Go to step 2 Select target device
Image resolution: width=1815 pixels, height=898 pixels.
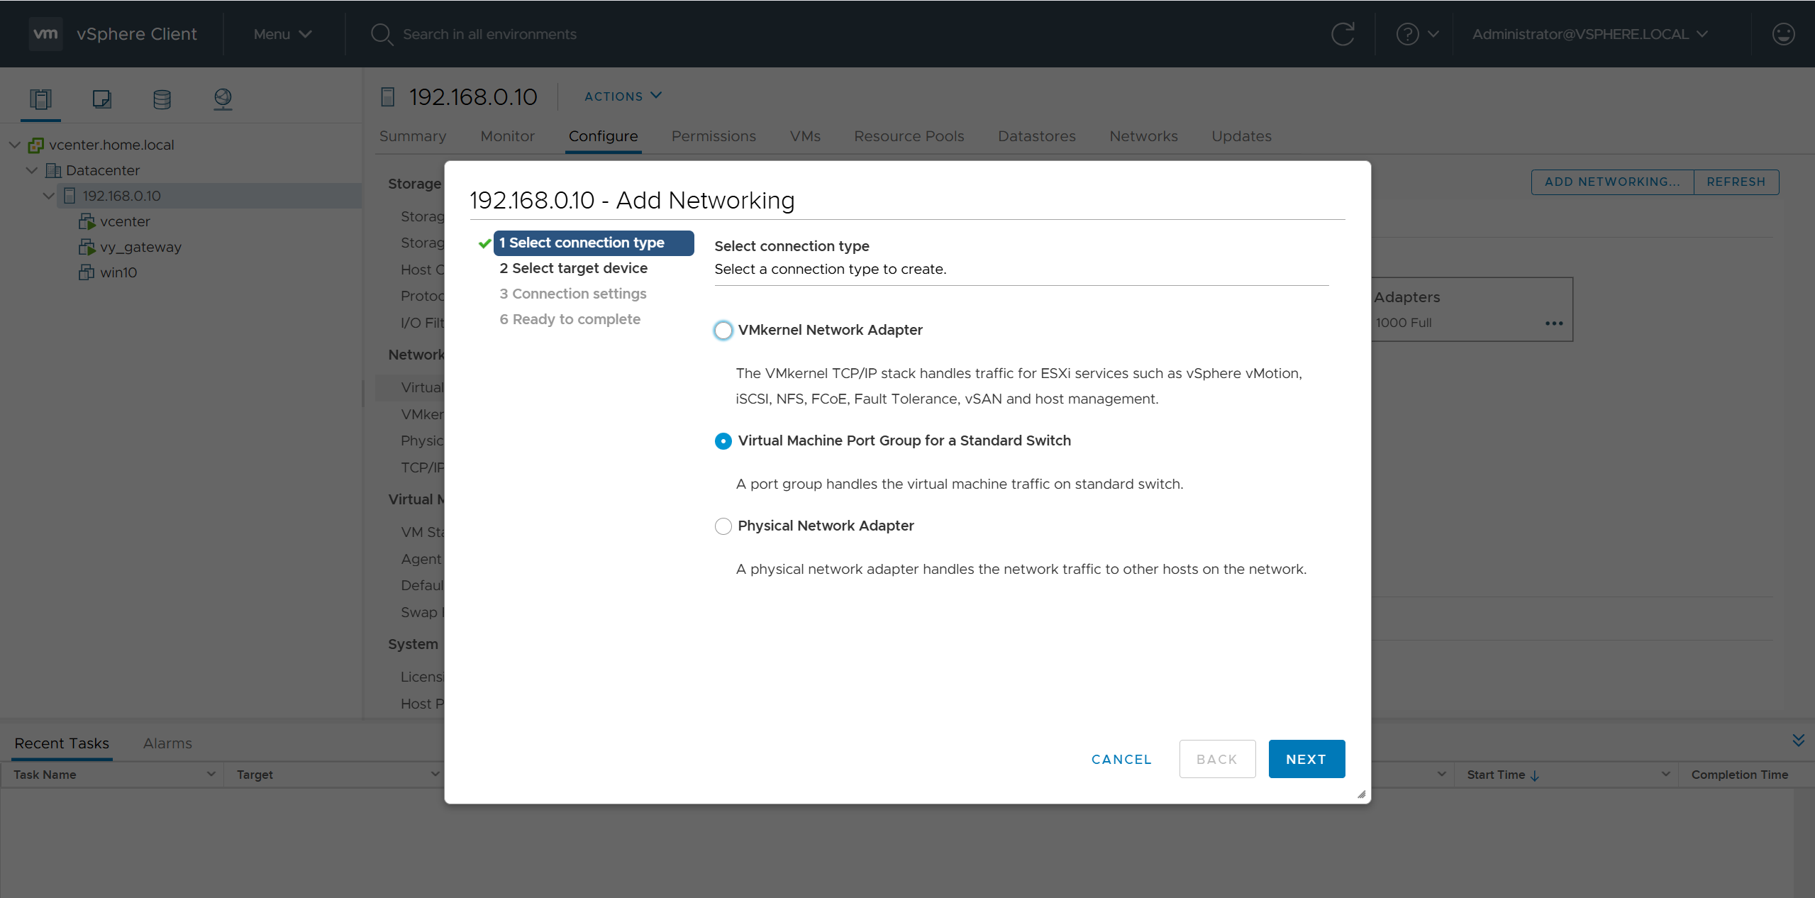[573, 268]
